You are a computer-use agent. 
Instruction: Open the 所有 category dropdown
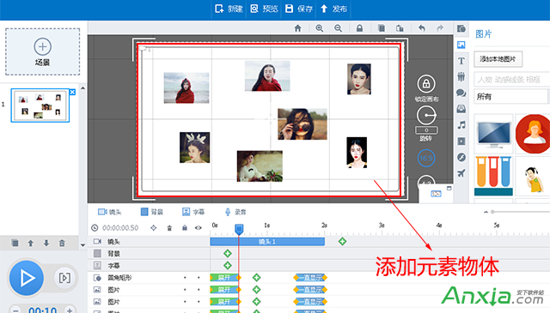coord(512,96)
